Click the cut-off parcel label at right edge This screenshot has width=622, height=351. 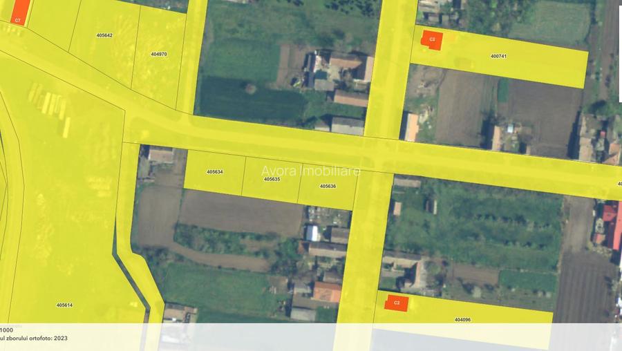[619, 184]
